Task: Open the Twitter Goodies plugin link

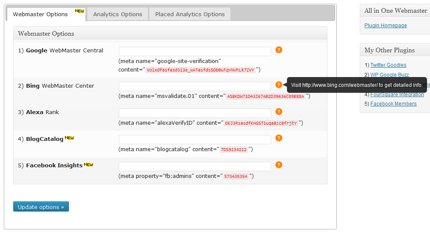Action: pos(388,65)
